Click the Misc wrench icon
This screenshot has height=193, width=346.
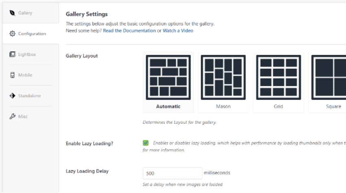[x=12, y=117]
